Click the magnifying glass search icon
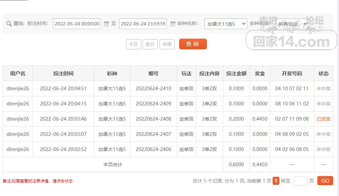This screenshot has width=339, height=196. [9, 24]
